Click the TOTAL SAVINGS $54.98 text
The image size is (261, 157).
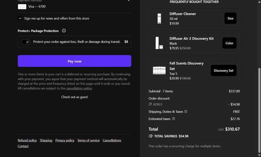pos(171,136)
